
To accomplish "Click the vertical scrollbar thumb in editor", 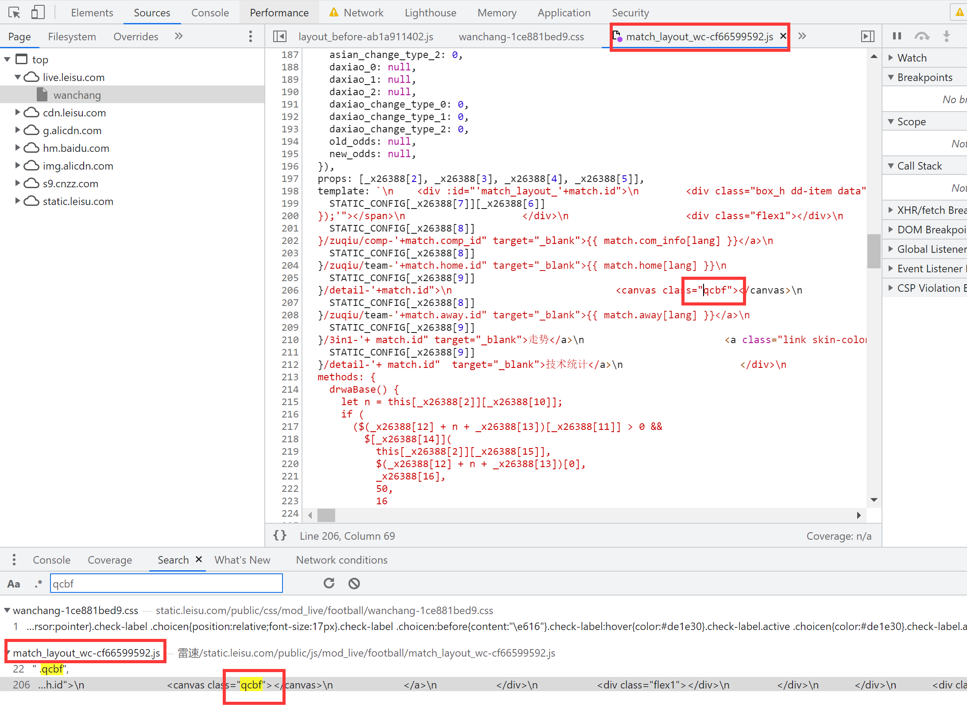I will pos(874,251).
